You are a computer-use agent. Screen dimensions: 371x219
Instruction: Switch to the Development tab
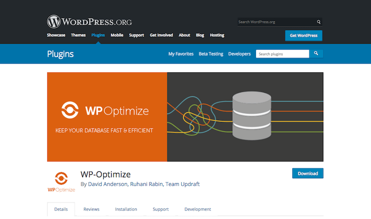198,209
